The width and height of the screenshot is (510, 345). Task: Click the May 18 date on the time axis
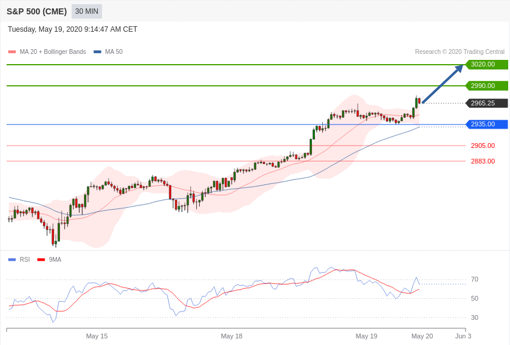[x=232, y=336]
